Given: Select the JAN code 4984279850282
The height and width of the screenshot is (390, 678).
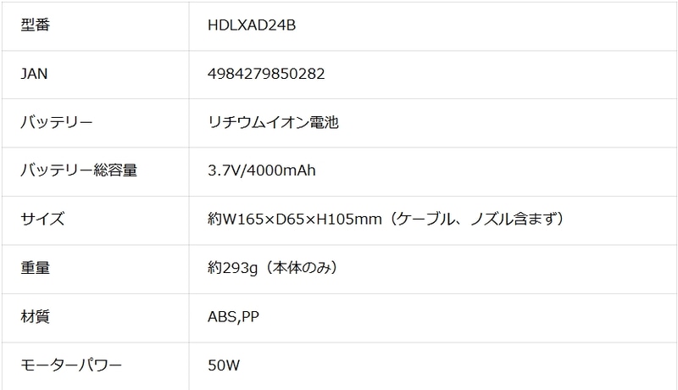Looking at the screenshot, I should pos(266,74).
